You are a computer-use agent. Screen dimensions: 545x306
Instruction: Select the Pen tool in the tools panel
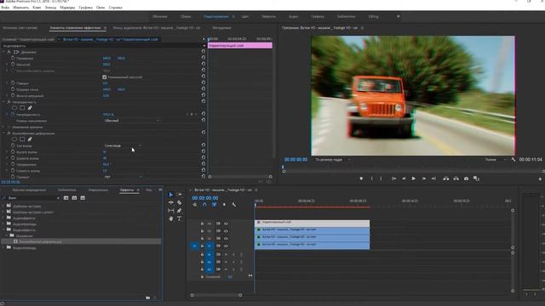(180, 211)
